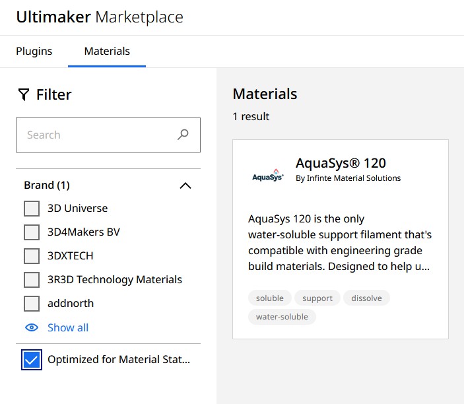Check the 3R3D Technology Materials checkbox
This screenshot has width=464, height=404.
[x=32, y=280]
